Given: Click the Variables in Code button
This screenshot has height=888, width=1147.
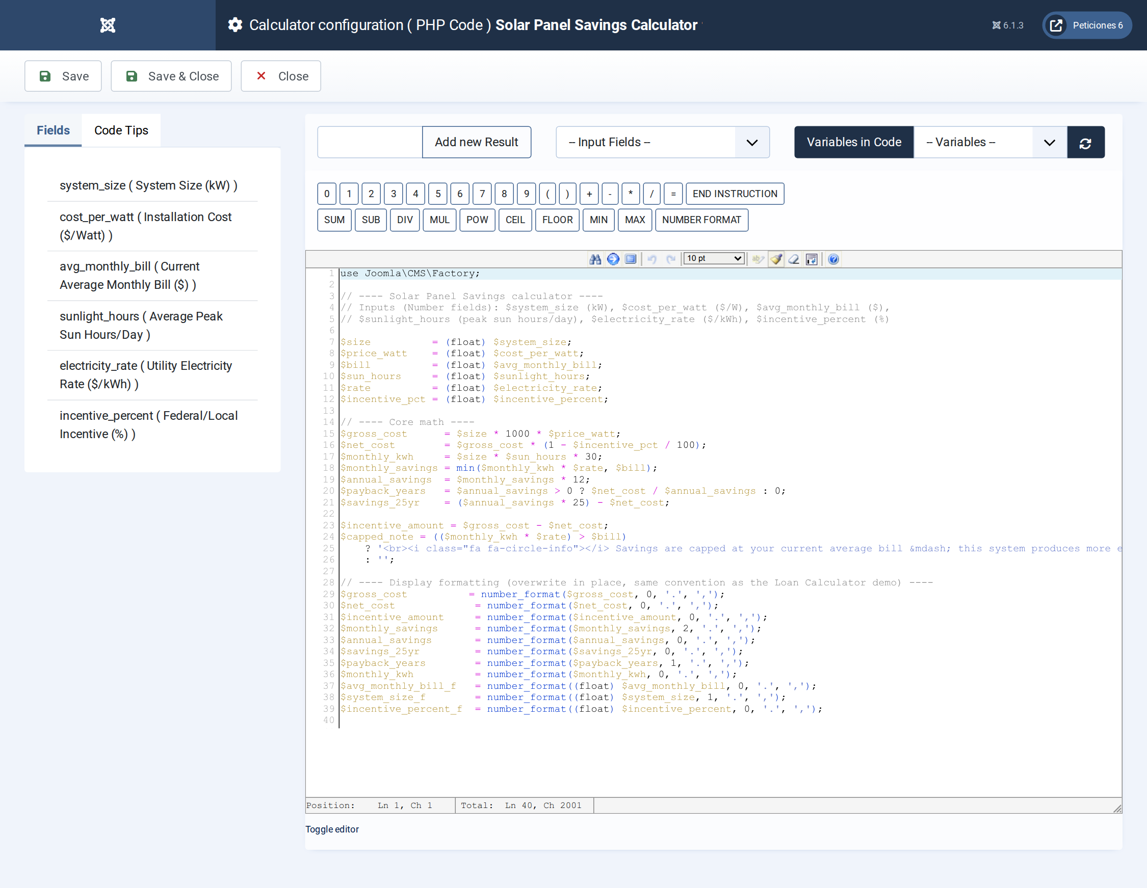Looking at the screenshot, I should point(854,142).
